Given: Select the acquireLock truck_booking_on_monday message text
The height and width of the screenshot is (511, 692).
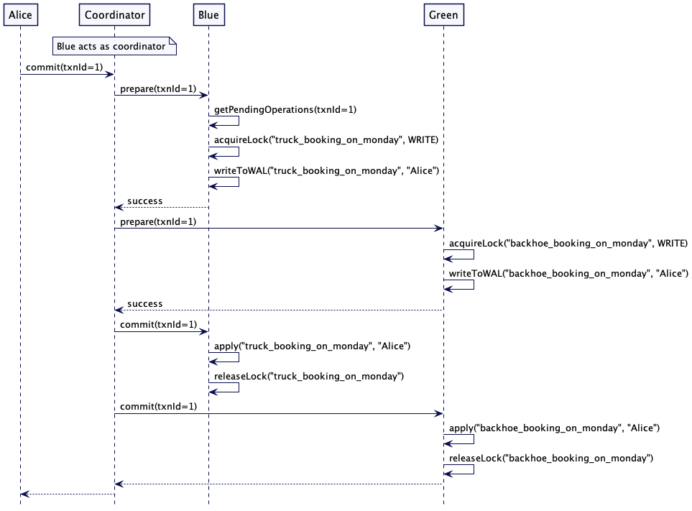Looking at the screenshot, I should click(326, 140).
